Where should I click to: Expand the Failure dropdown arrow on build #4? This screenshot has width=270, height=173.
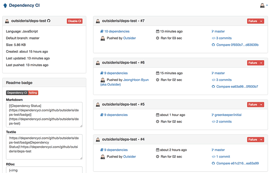[x=261, y=139]
